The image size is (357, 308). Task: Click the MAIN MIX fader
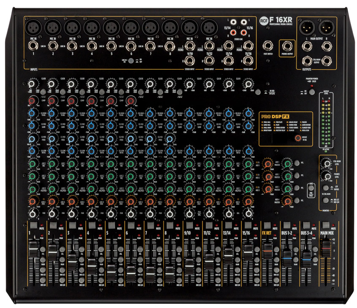click(326, 248)
